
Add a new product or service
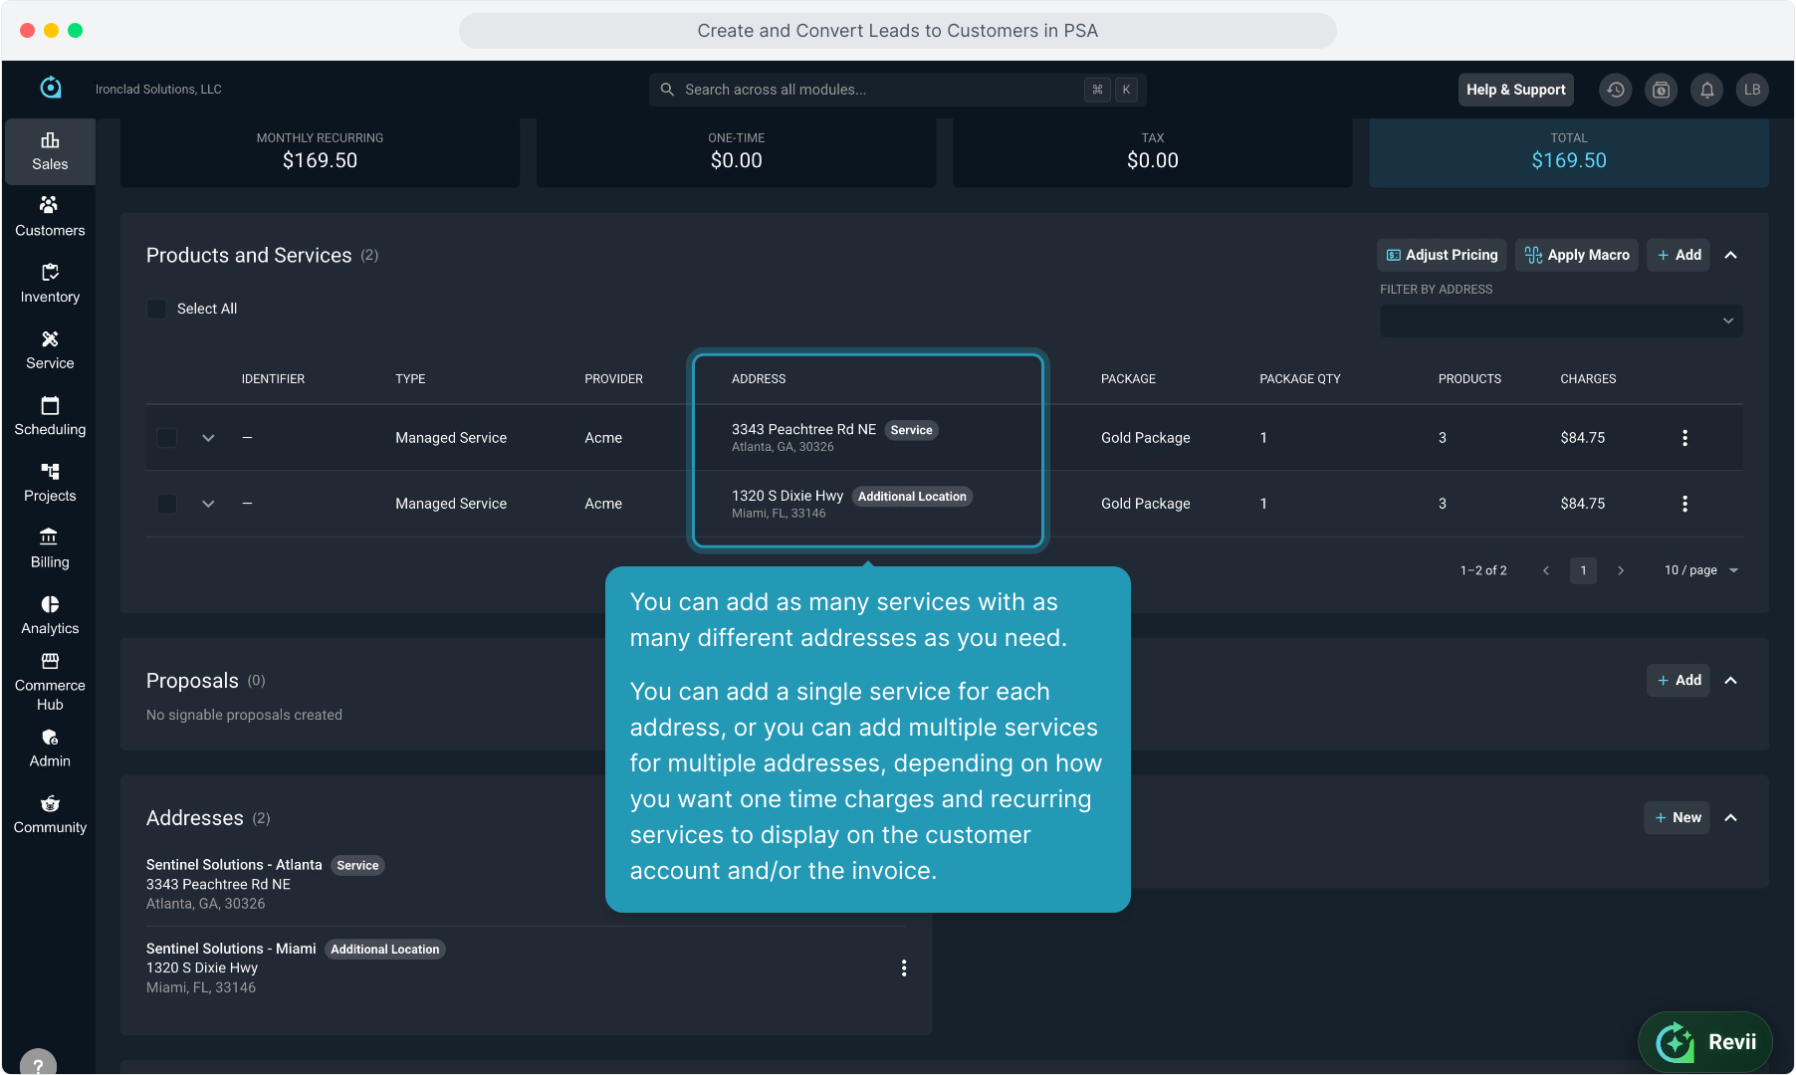tap(1679, 255)
